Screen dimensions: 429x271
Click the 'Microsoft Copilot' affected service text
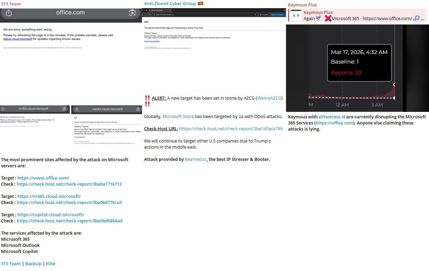[x=19, y=251]
